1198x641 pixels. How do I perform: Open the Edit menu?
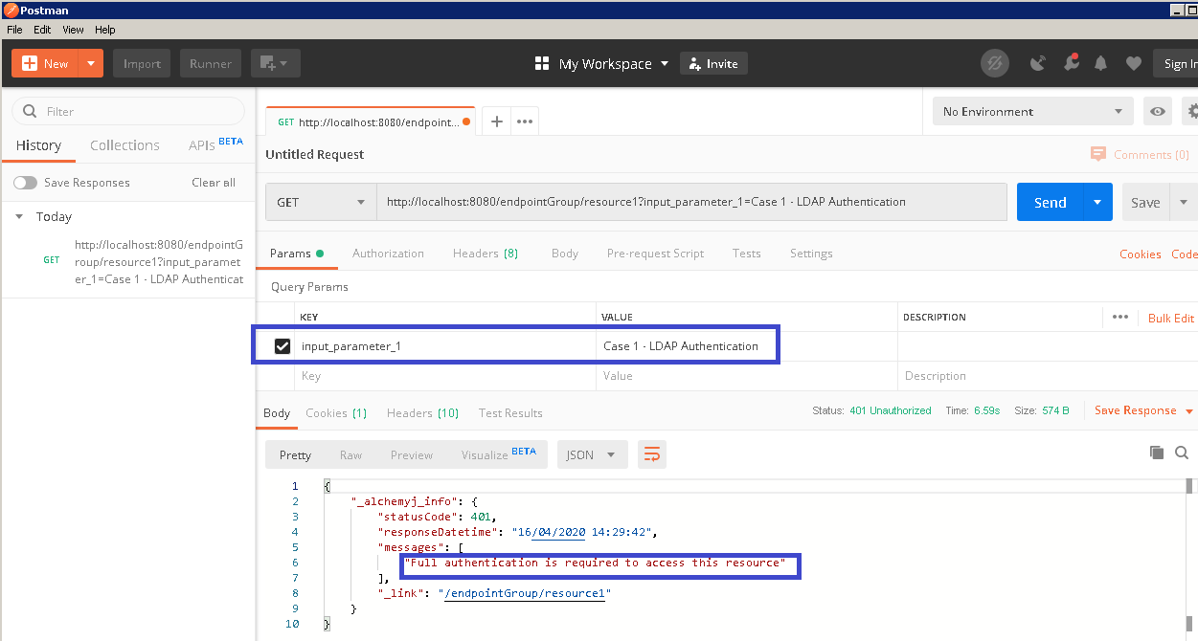click(x=42, y=30)
